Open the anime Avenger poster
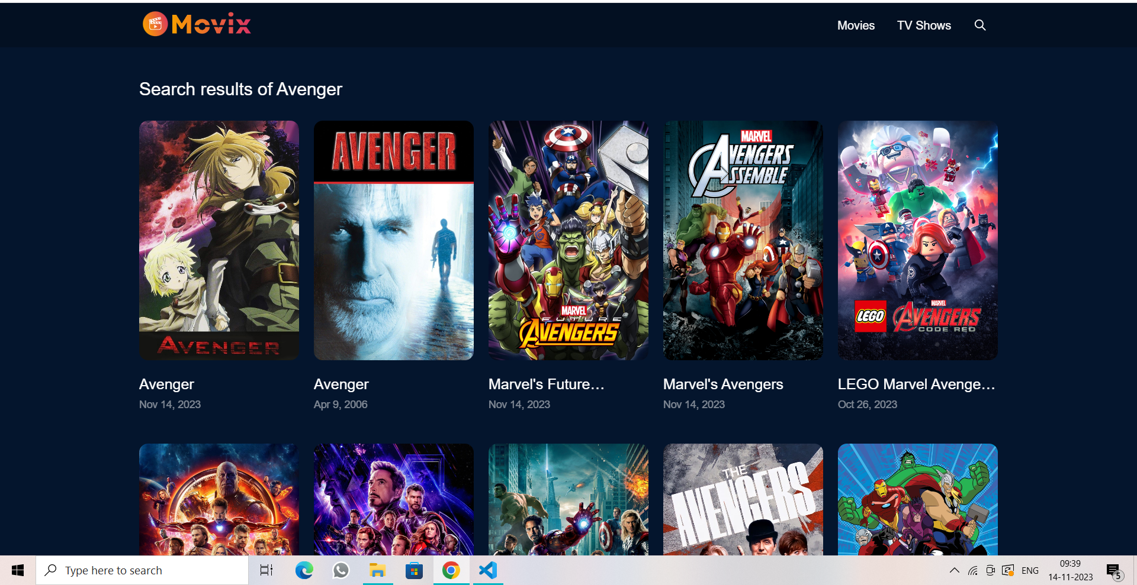Screen dimensions: 1137x585 (x=219, y=240)
